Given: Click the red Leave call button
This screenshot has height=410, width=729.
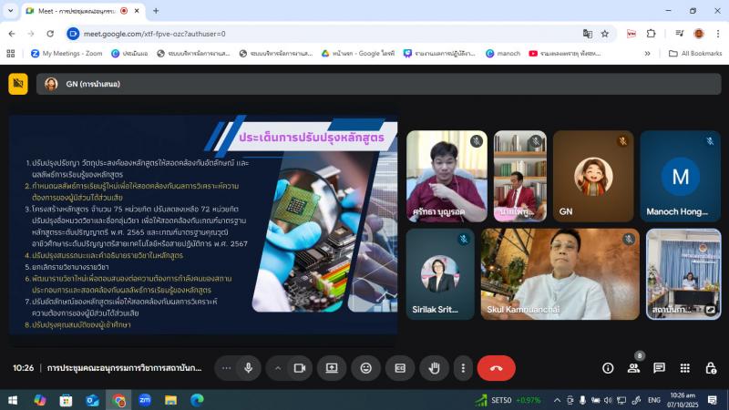Looking at the screenshot, I should tap(496, 368).
